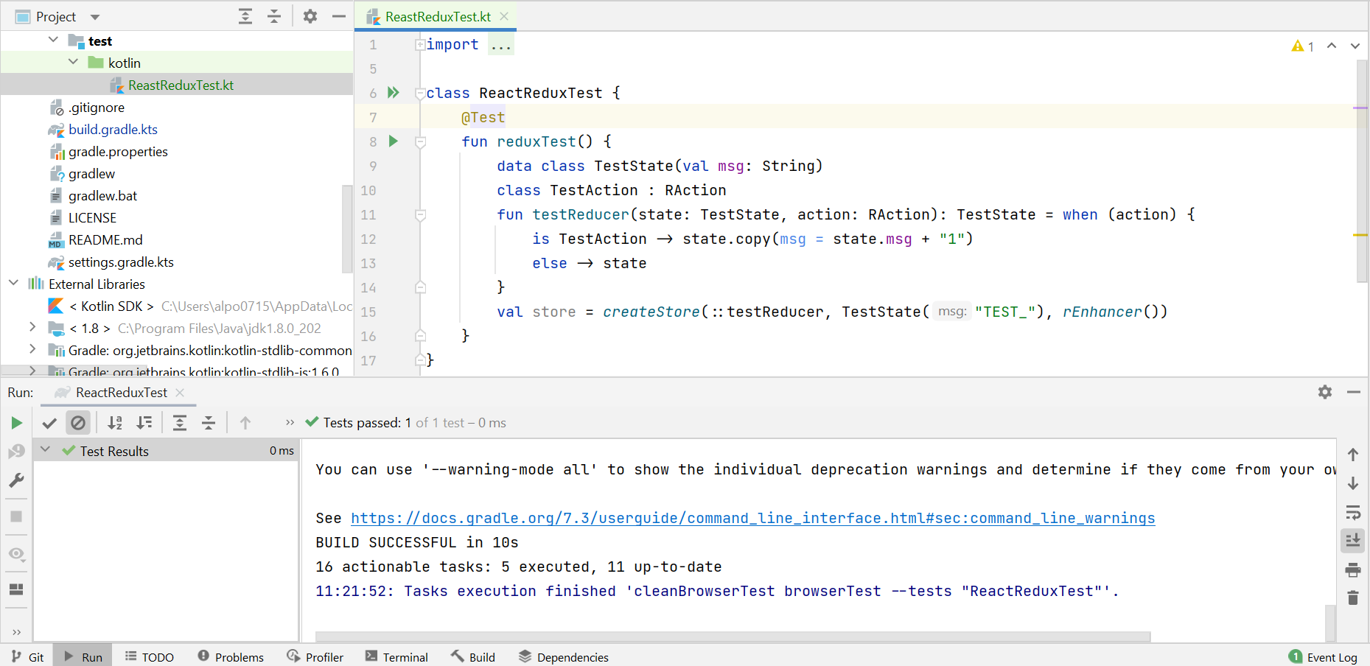
Task: Expand hidden sidebar tools at bottom left
Action: tap(16, 632)
